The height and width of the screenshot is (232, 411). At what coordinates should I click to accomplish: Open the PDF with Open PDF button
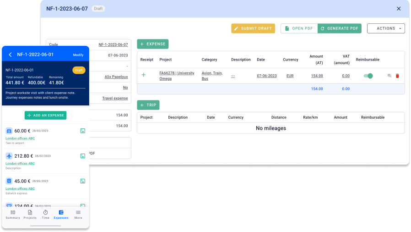pyautogui.click(x=299, y=28)
